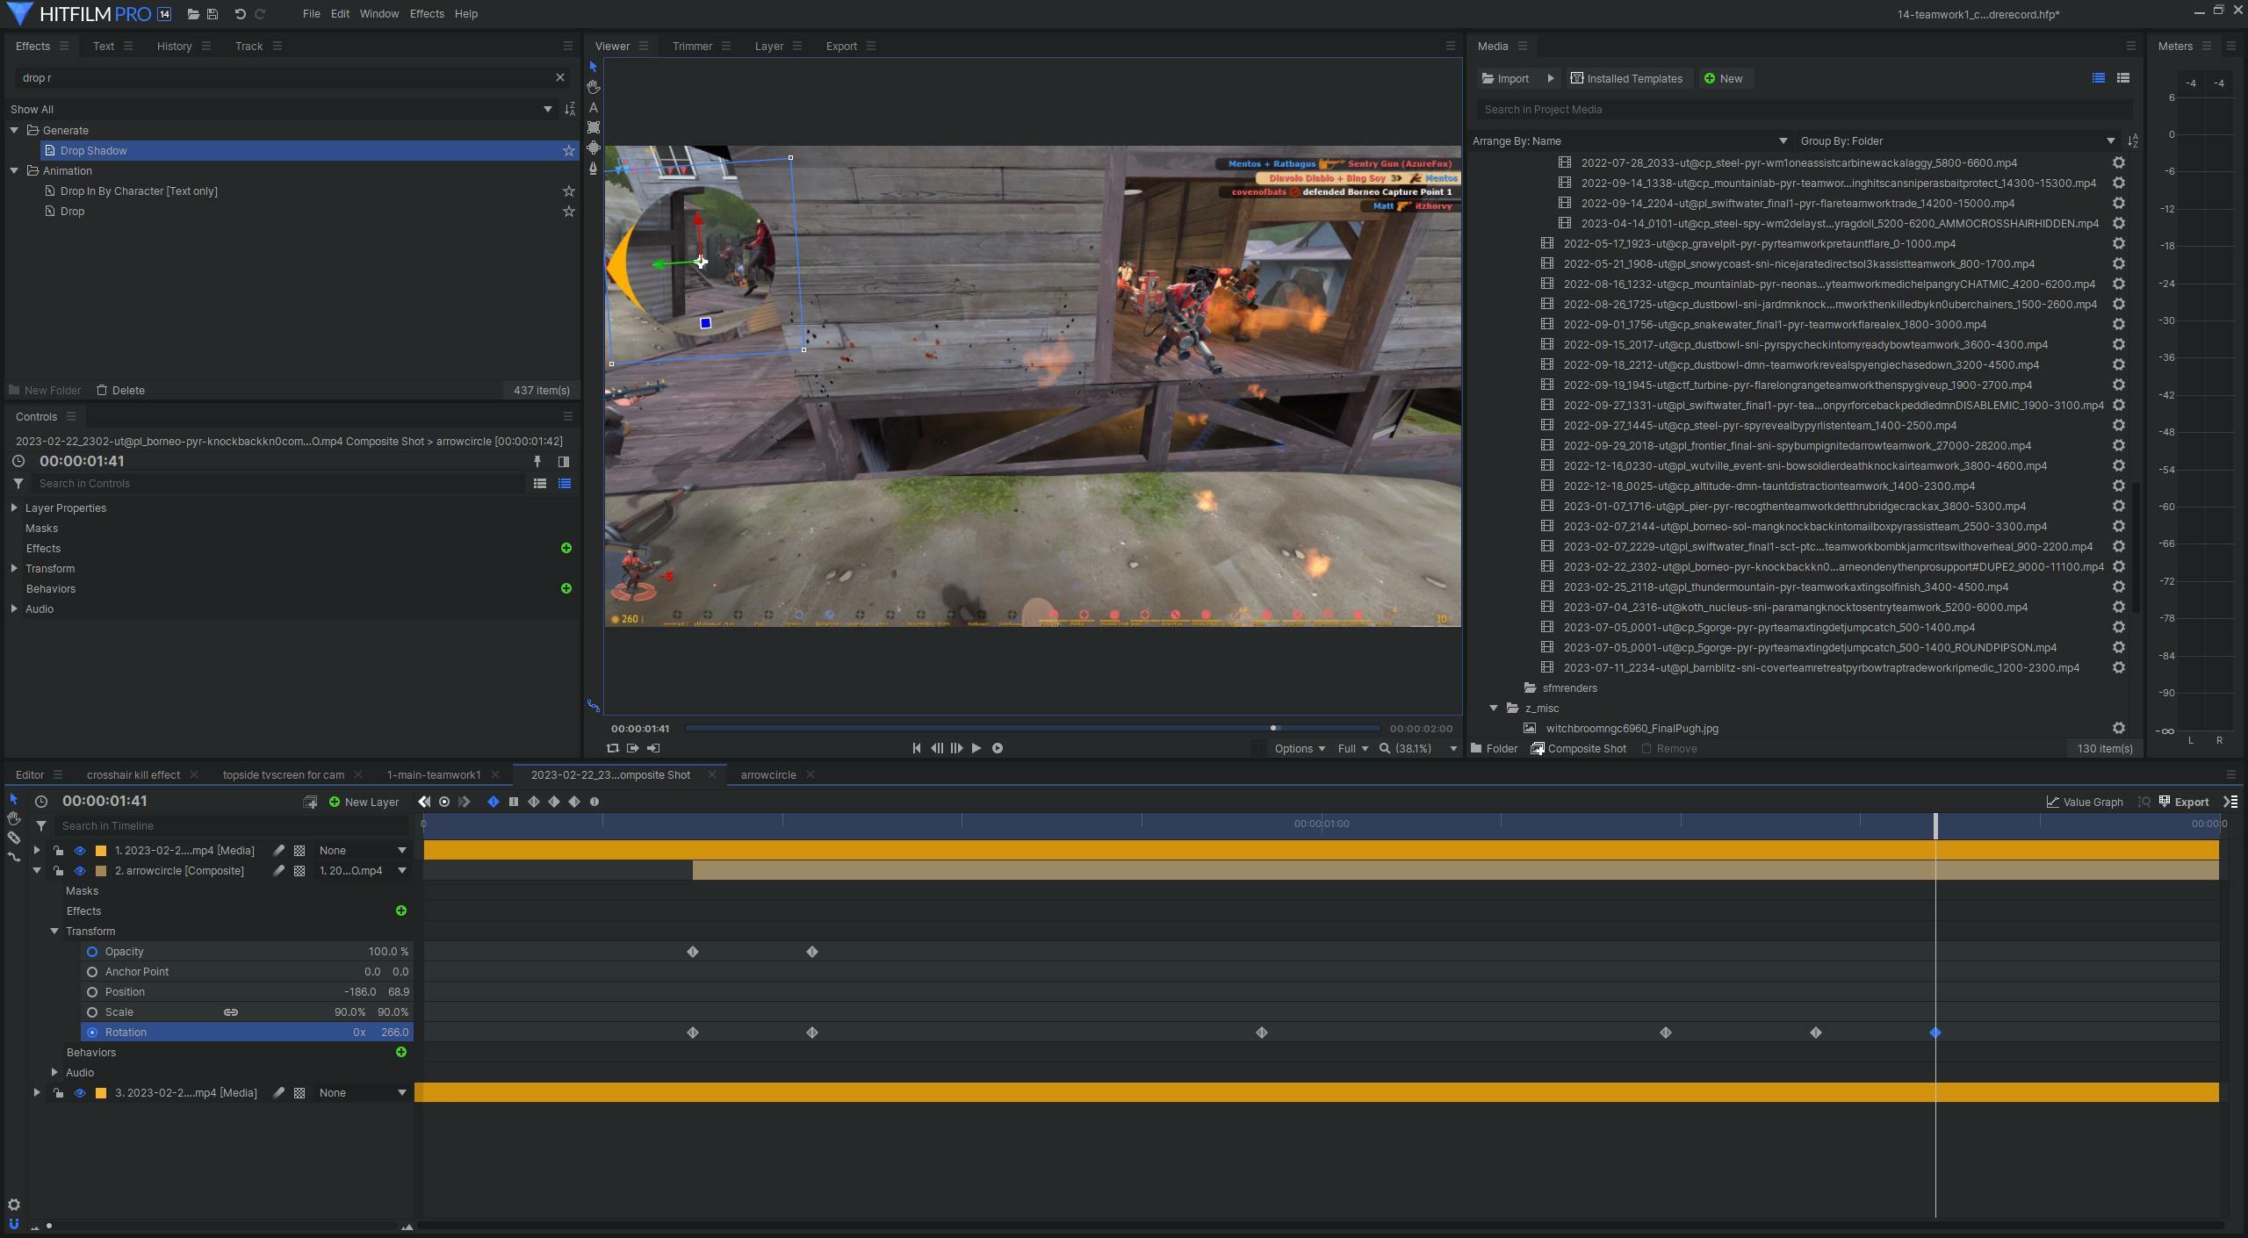The width and height of the screenshot is (2248, 1238).
Task: Select the viewer Orbit tool
Action: [x=594, y=148]
